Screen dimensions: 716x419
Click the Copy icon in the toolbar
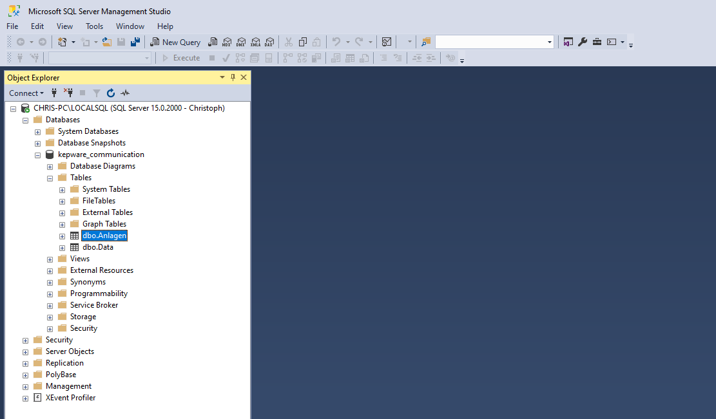(x=303, y=42)
